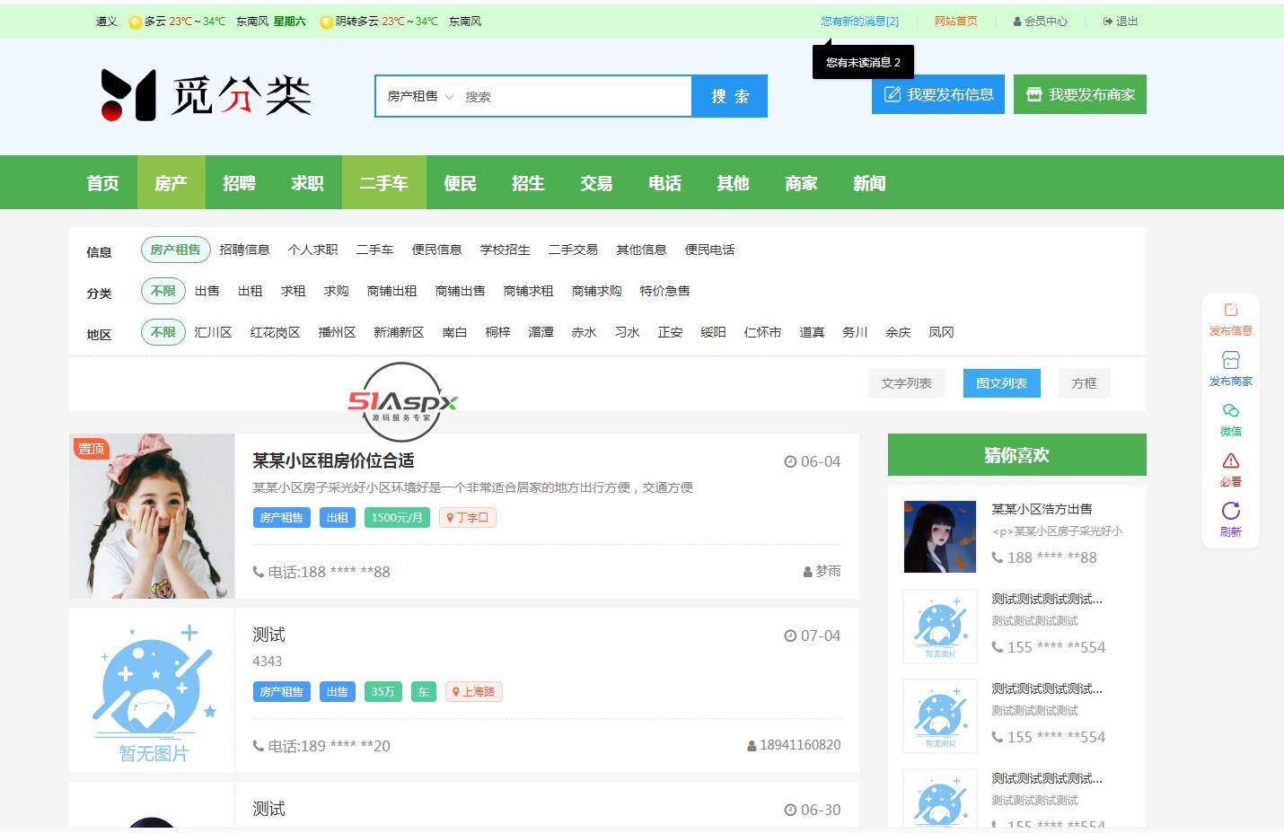Filter by 仁怀市 region
Image resolution: width=1284 pixels, height=833 pixels.
(x=763, y=332)
